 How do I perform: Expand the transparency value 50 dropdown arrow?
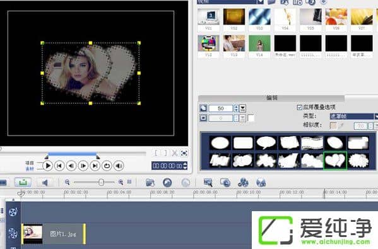[x=243, y=108]
